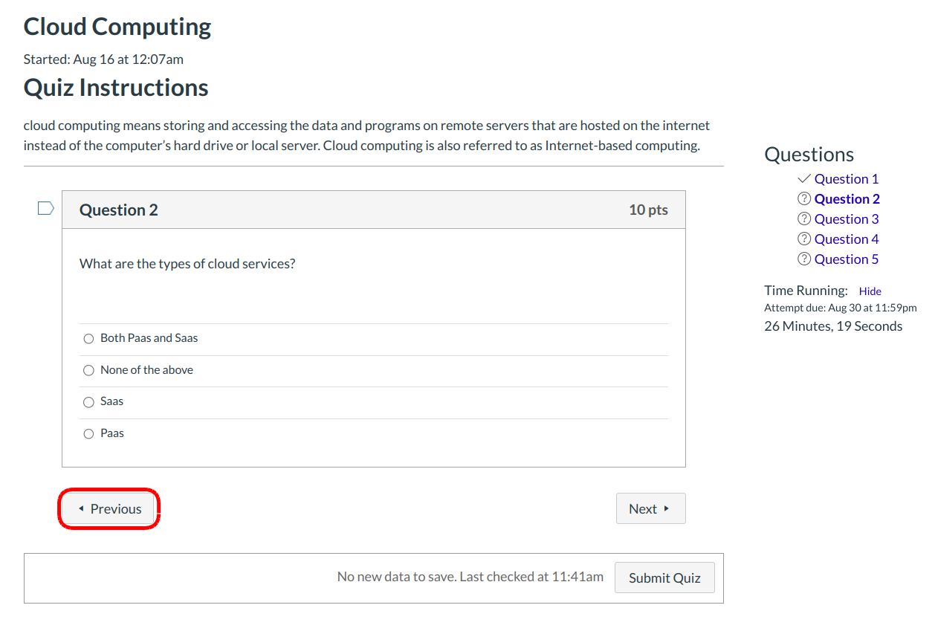
Task: Click the question-mark icon beside Question 3
Action: (x=803, y=219)
